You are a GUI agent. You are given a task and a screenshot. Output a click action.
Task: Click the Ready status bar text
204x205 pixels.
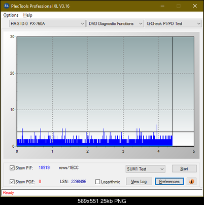tap(8, 192)
